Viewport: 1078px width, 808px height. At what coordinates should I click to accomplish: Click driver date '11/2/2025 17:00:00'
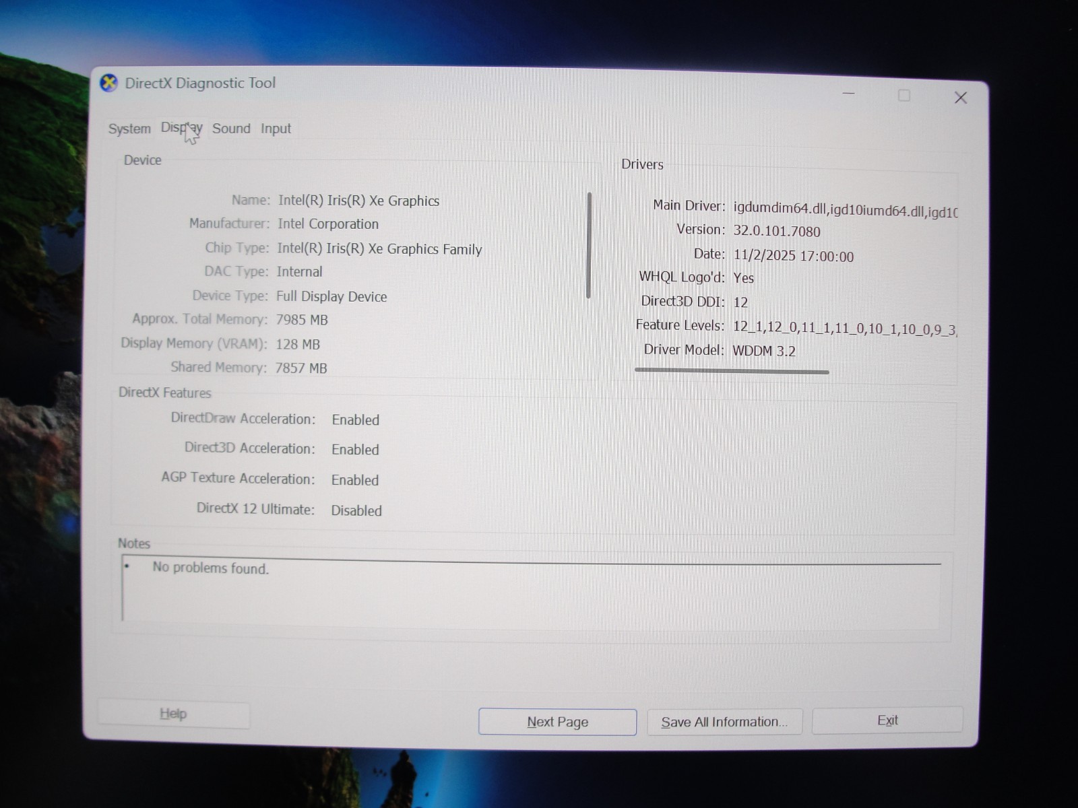(793, 256)
